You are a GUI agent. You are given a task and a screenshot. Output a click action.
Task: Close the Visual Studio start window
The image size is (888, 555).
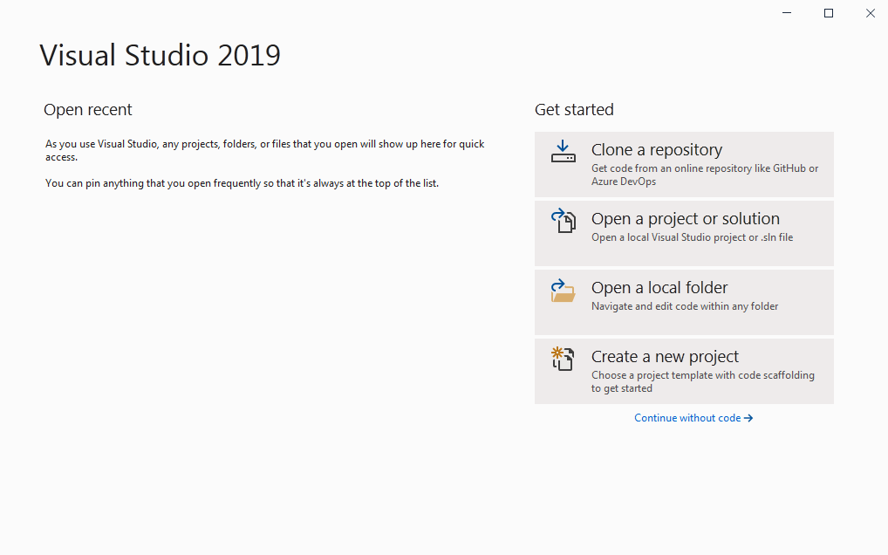coord(871,13)
